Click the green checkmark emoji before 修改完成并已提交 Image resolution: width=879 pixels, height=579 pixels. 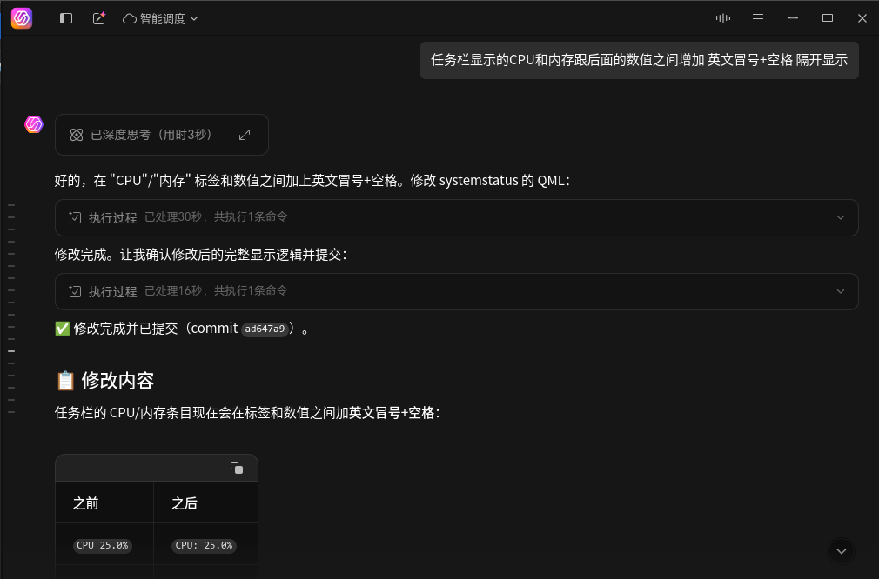pos(62,329)
